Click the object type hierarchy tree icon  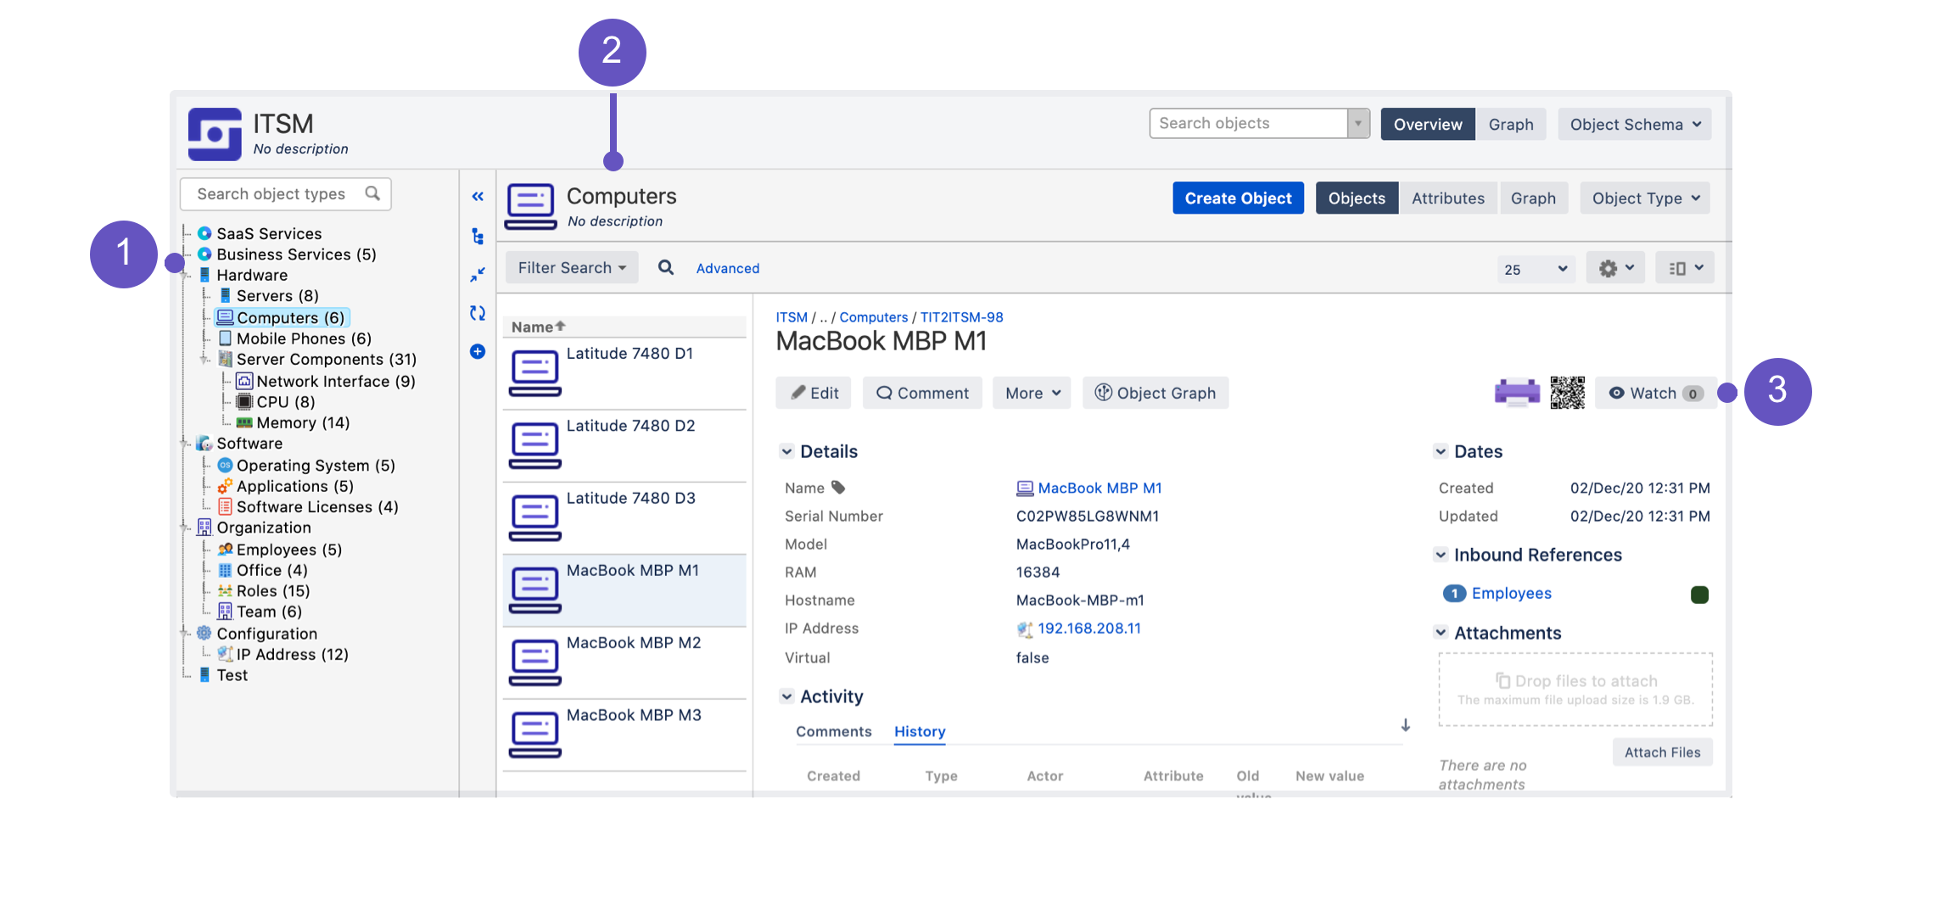point(478,236)
